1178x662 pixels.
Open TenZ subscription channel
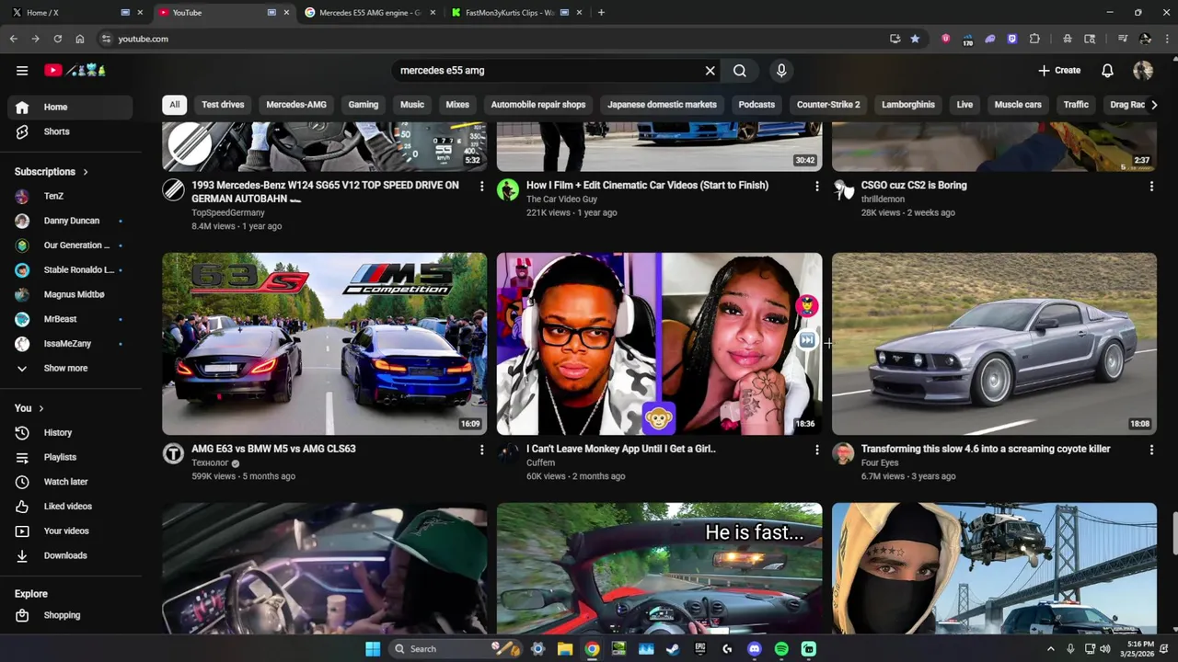[x=70, y=196]
